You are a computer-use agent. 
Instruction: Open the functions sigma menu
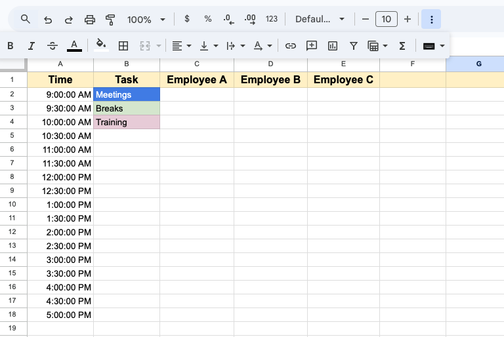[x=402, y=46]
